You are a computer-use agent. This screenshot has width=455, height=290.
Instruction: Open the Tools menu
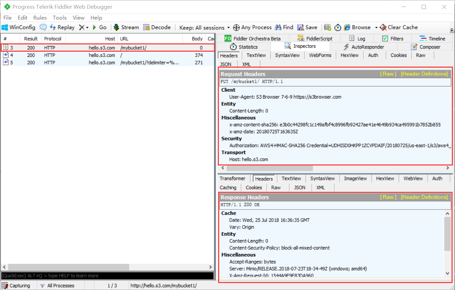[x=60, y=18]
